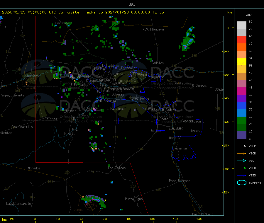Click the Aero_GA place label

pos(175,138)
